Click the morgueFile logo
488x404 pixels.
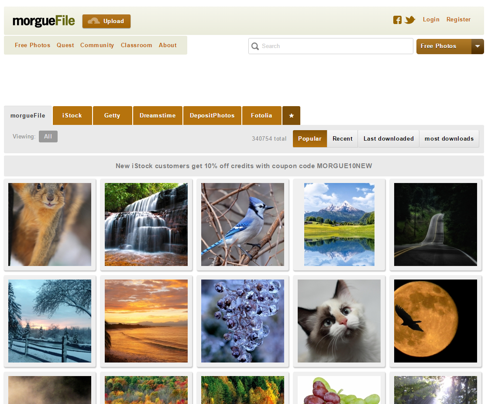click(x=44, y=21)
